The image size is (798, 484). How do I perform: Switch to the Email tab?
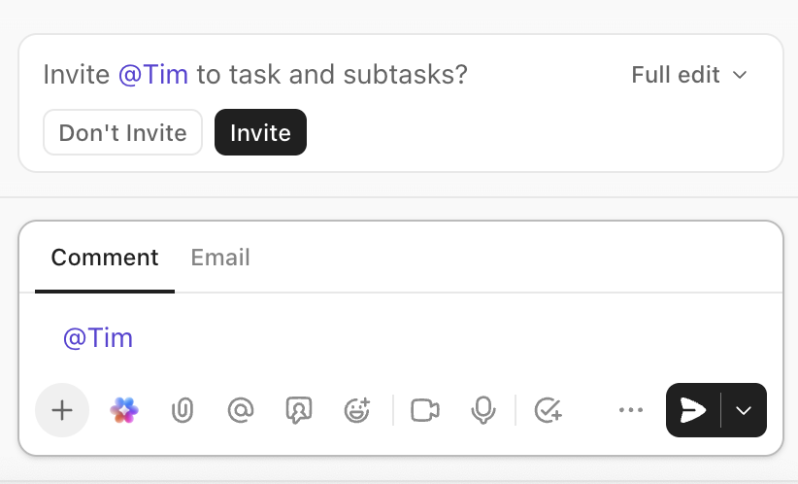(220, 258)
